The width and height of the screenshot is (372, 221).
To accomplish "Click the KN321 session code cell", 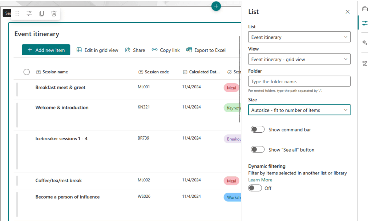I will 144,107.
